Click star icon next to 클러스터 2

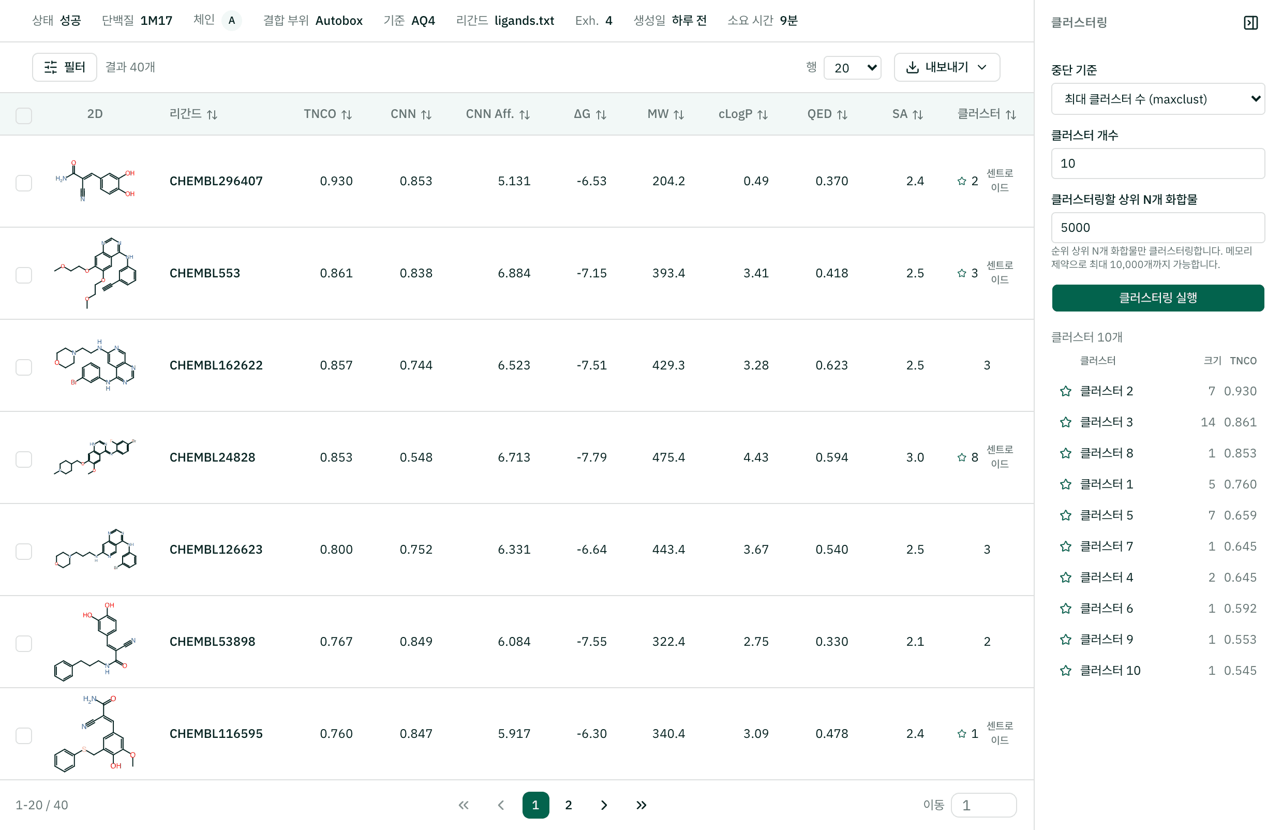coord(1065,391)
